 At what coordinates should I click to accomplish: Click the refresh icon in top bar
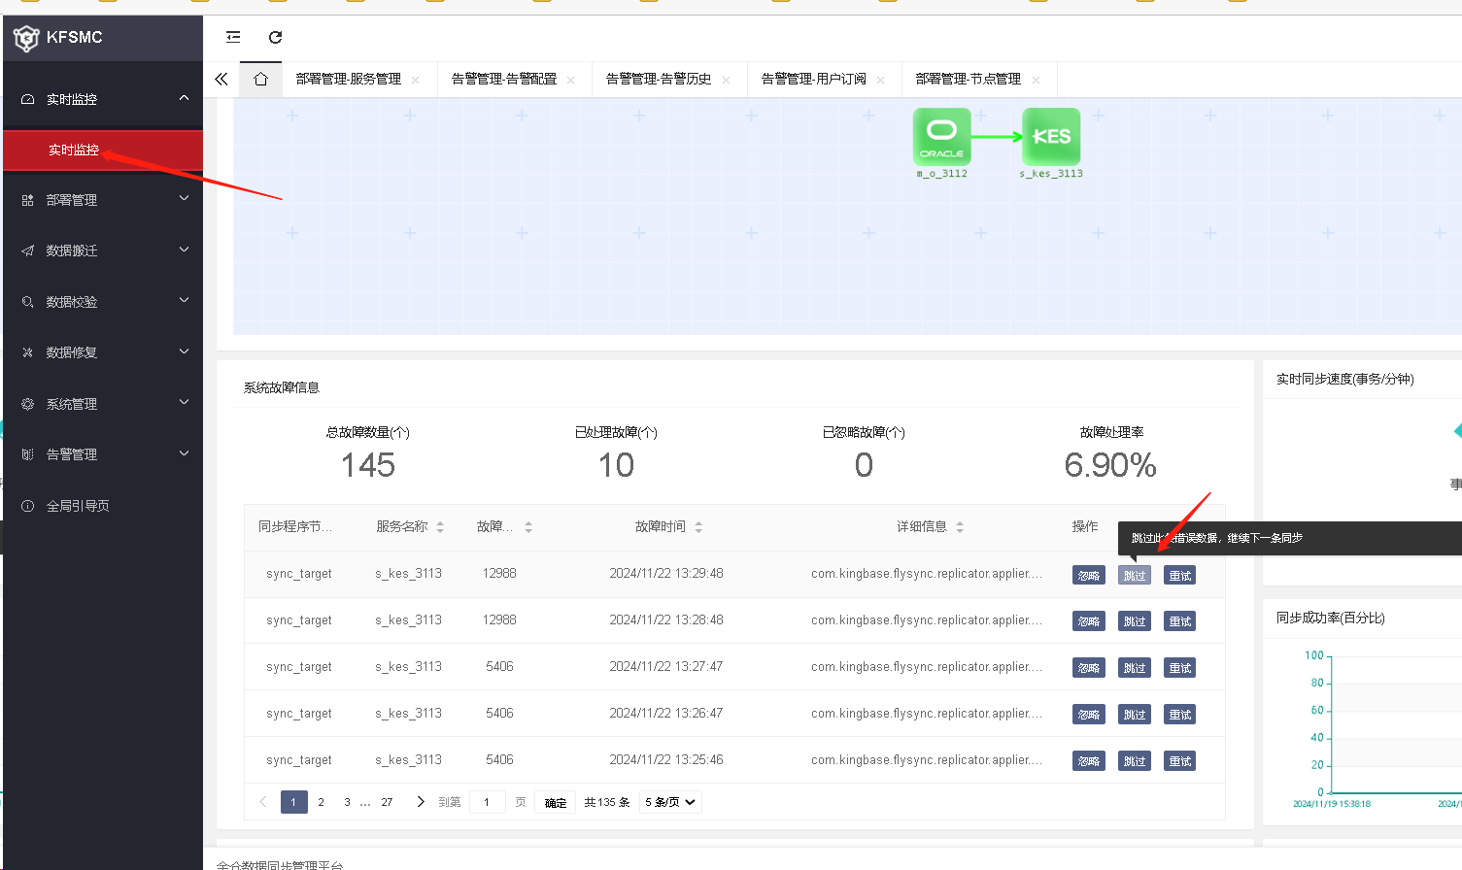point(275,37)
